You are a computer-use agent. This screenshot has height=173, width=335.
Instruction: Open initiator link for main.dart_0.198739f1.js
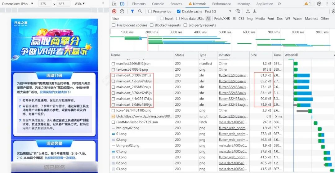[234, 75]
